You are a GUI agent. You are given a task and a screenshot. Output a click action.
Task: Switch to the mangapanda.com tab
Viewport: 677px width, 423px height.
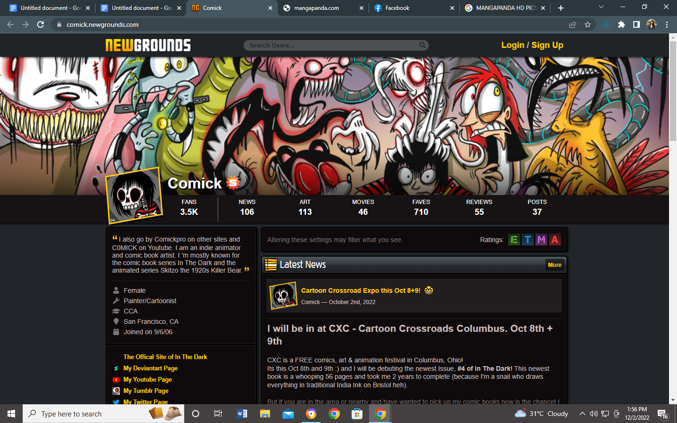point(324,8)
